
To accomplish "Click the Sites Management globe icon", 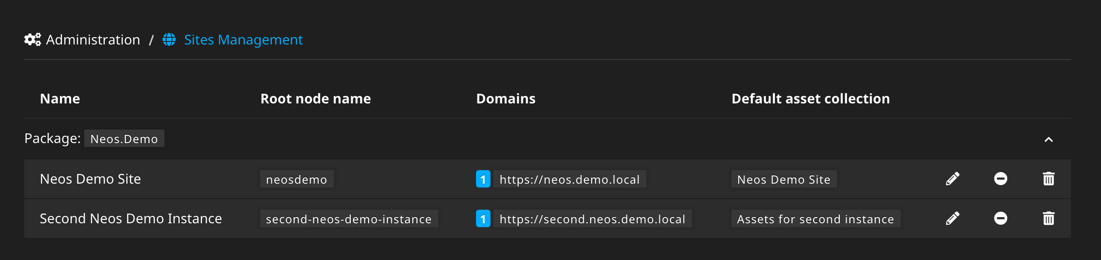I will 169,40.
